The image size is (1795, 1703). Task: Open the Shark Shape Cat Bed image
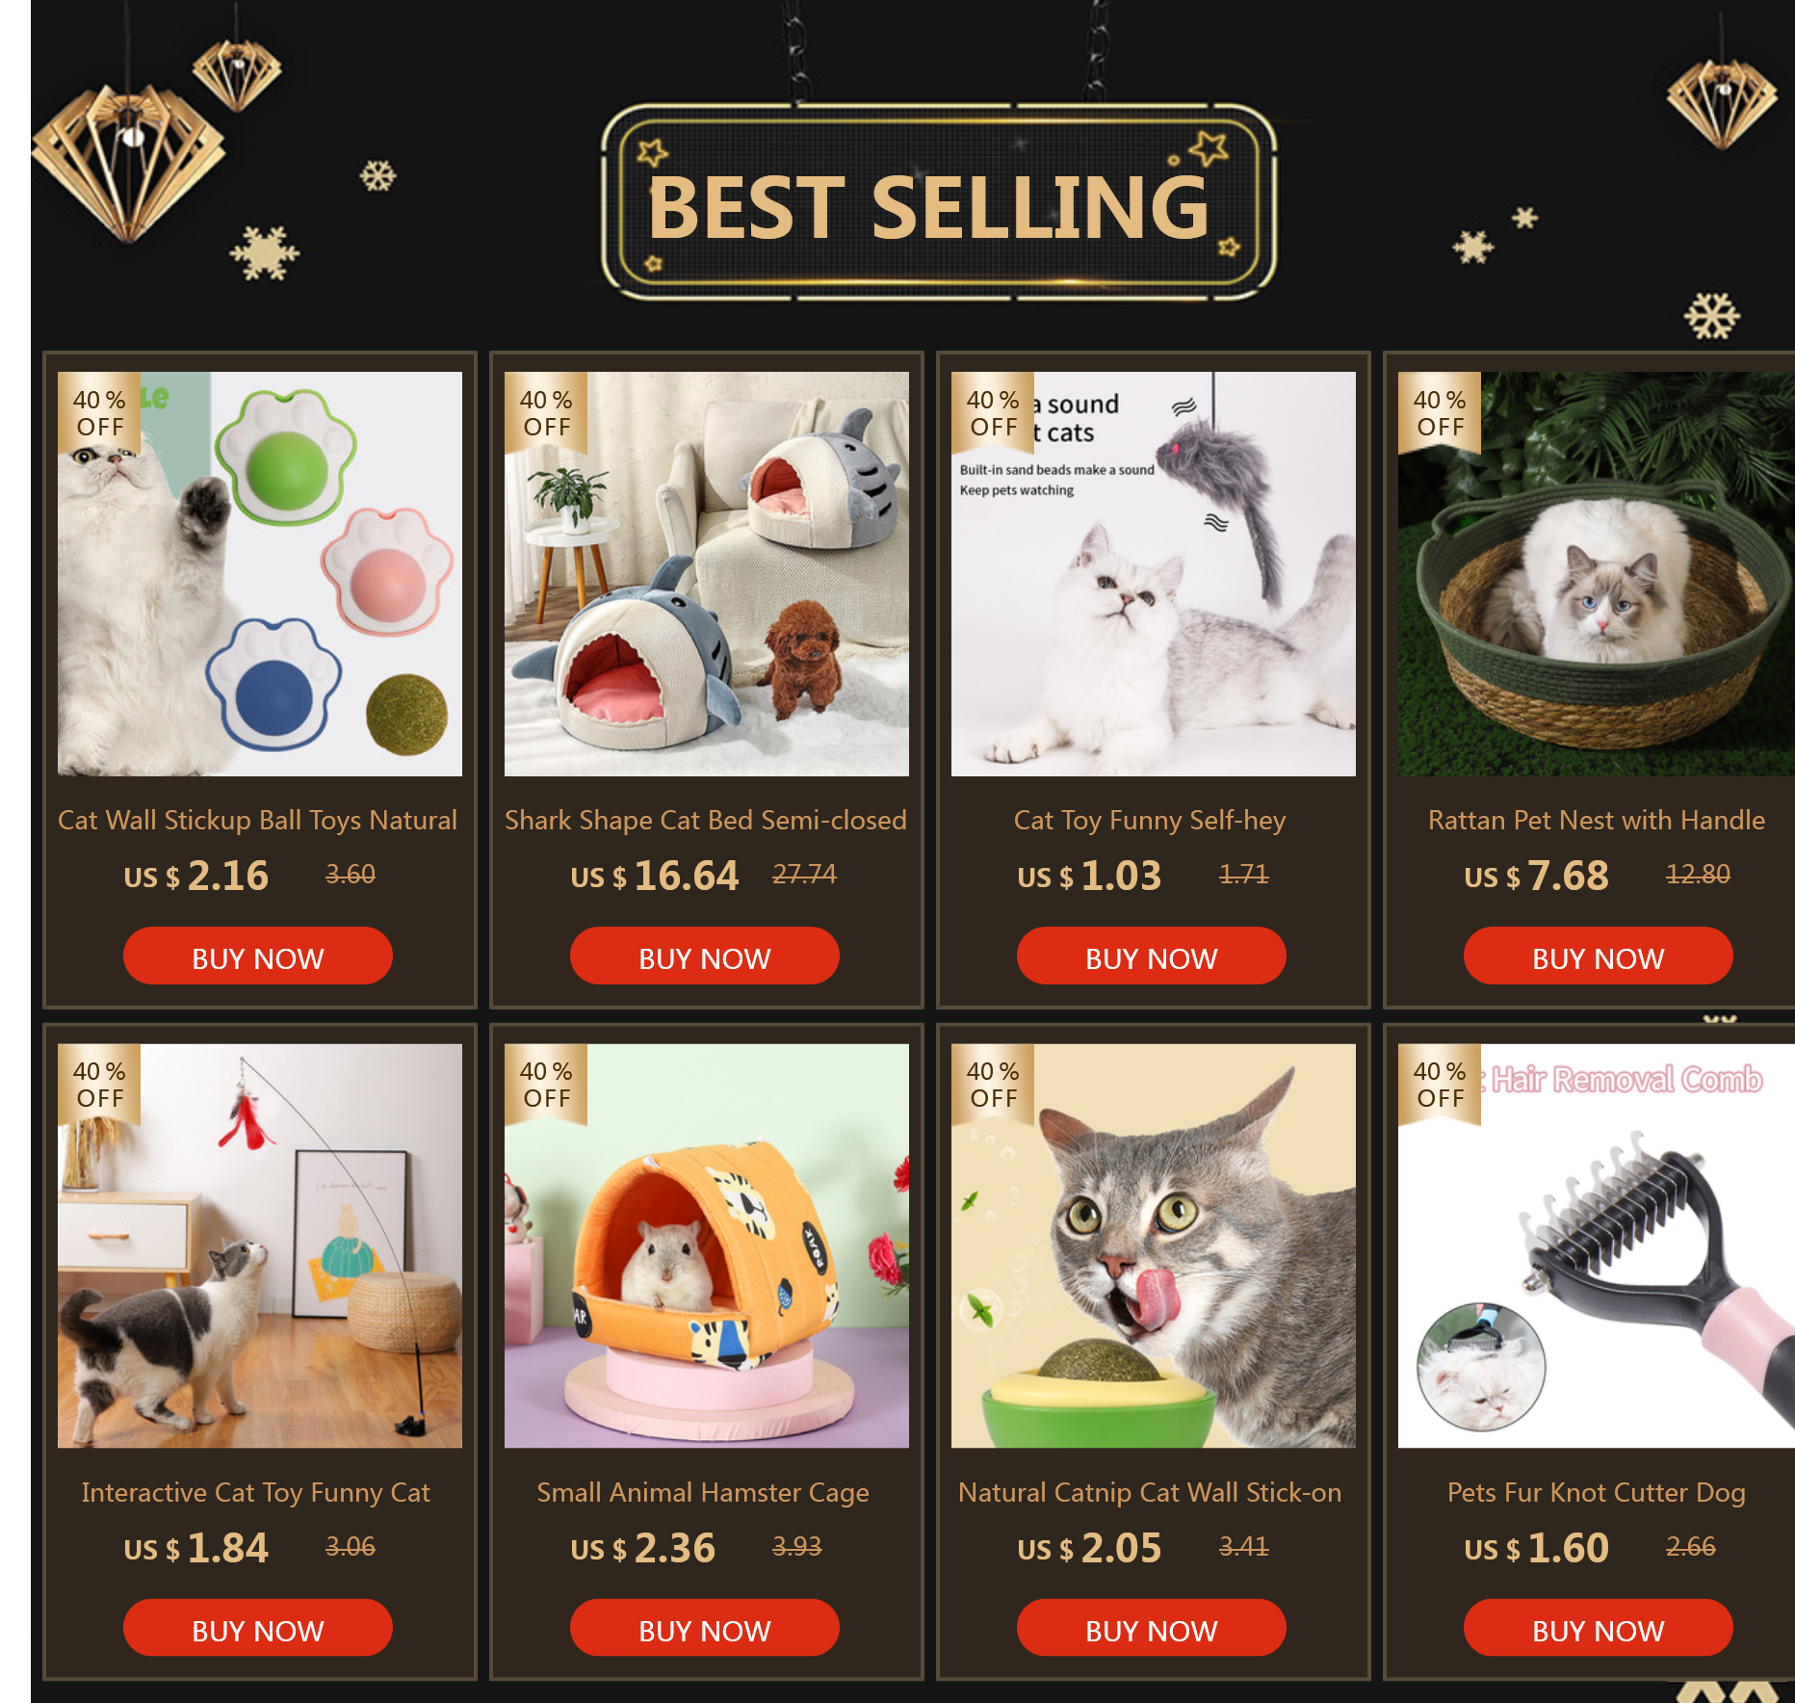pos(707,574)
